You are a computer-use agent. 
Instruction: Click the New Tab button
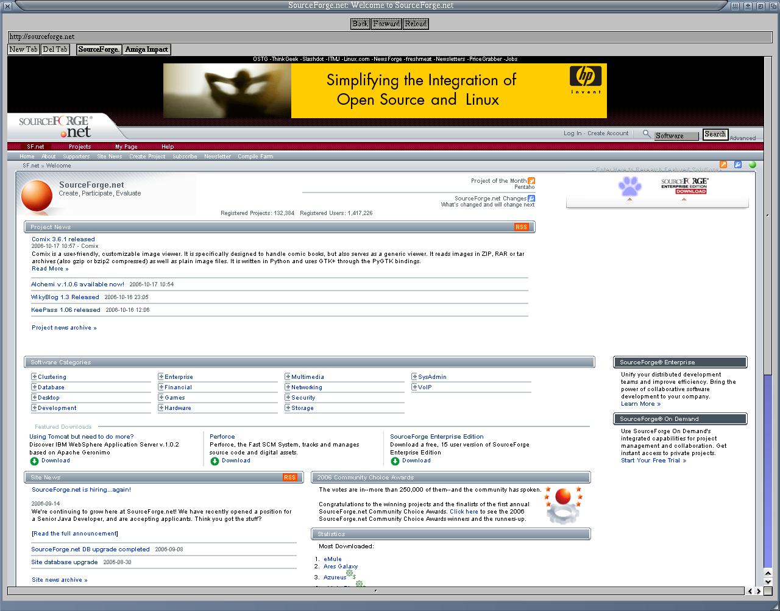tap(24, 49)
